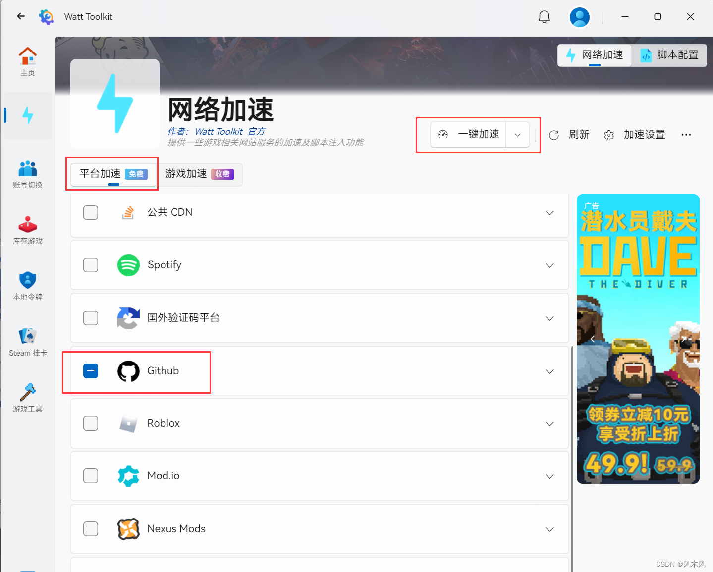713x572 pixels.
Task: Show the next ad with right arrow
Action: pyautogui.click(x=684, y=339)
